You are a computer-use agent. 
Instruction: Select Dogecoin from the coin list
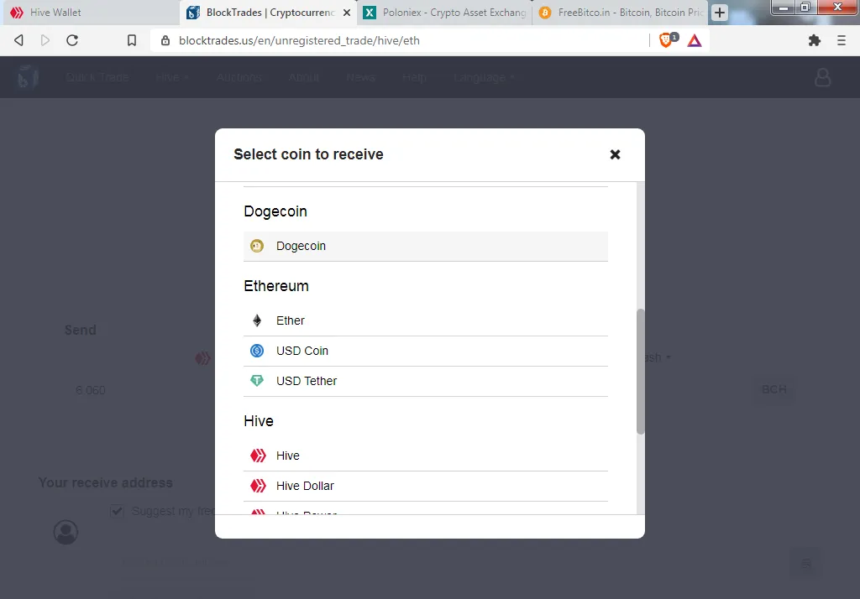(x=426, y=246)
